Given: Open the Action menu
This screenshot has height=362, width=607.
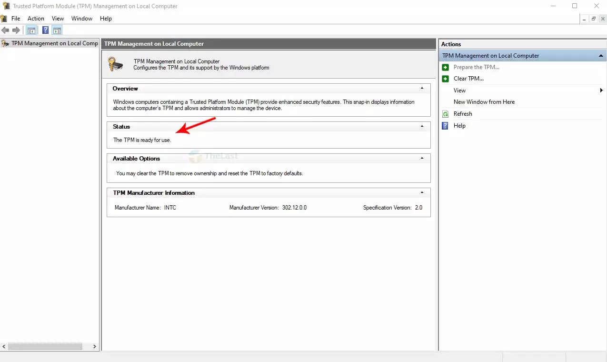Looking at the screenshot, I should (36, 19).
